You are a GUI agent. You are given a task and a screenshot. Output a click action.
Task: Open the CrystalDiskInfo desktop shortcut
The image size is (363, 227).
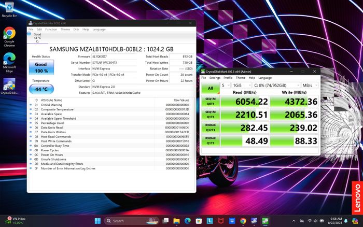point(9,87)
